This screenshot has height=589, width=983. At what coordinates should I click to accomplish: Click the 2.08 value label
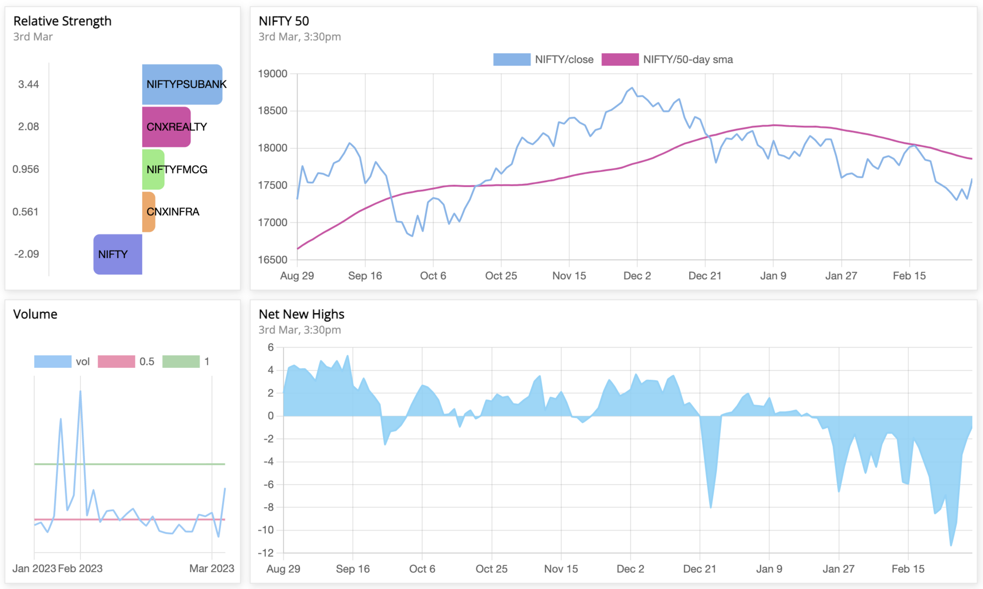[29, 127]
